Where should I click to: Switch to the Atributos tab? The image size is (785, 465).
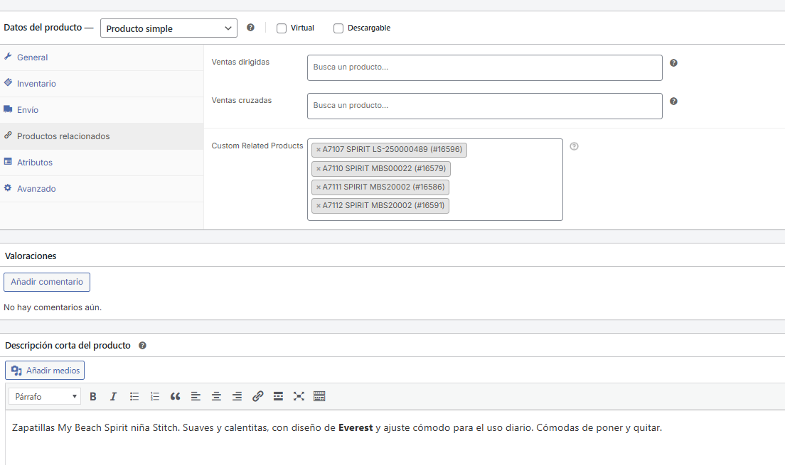tap(35, 163)
